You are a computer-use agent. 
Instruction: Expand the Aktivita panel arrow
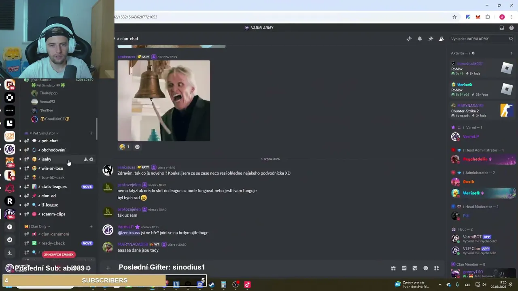tap(512, 53)
